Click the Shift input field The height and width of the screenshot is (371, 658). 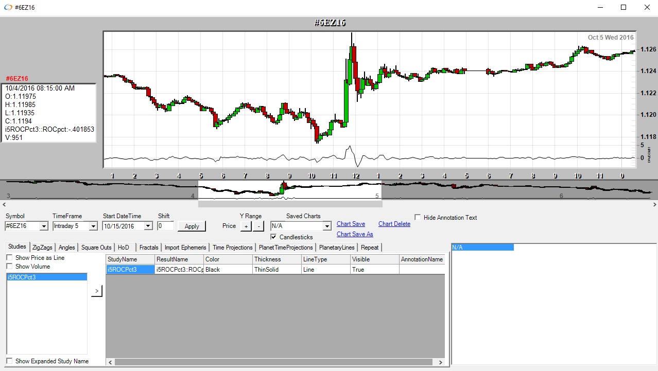pyautogui.click(x=165, y=226)
